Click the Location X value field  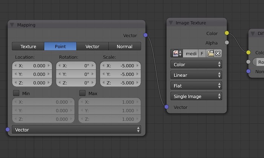[32, 66]
